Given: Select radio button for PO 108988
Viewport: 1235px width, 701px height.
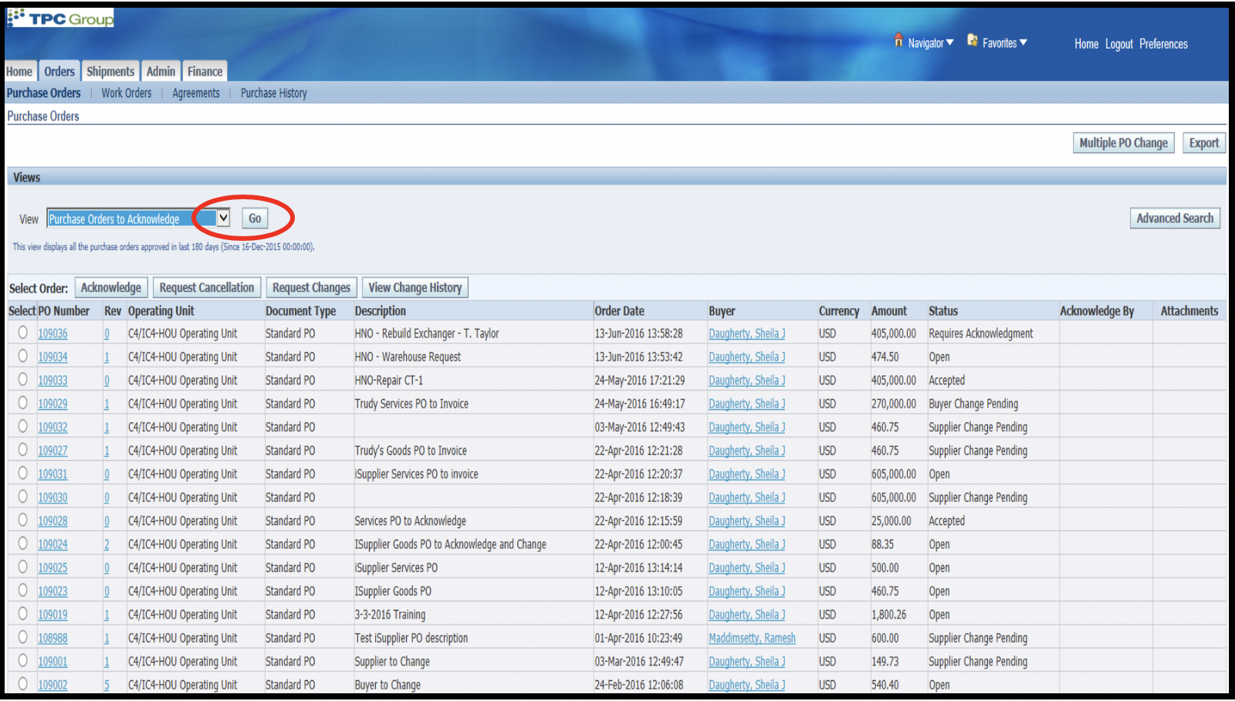Looking at the screenshot, I should click(22, 637).
